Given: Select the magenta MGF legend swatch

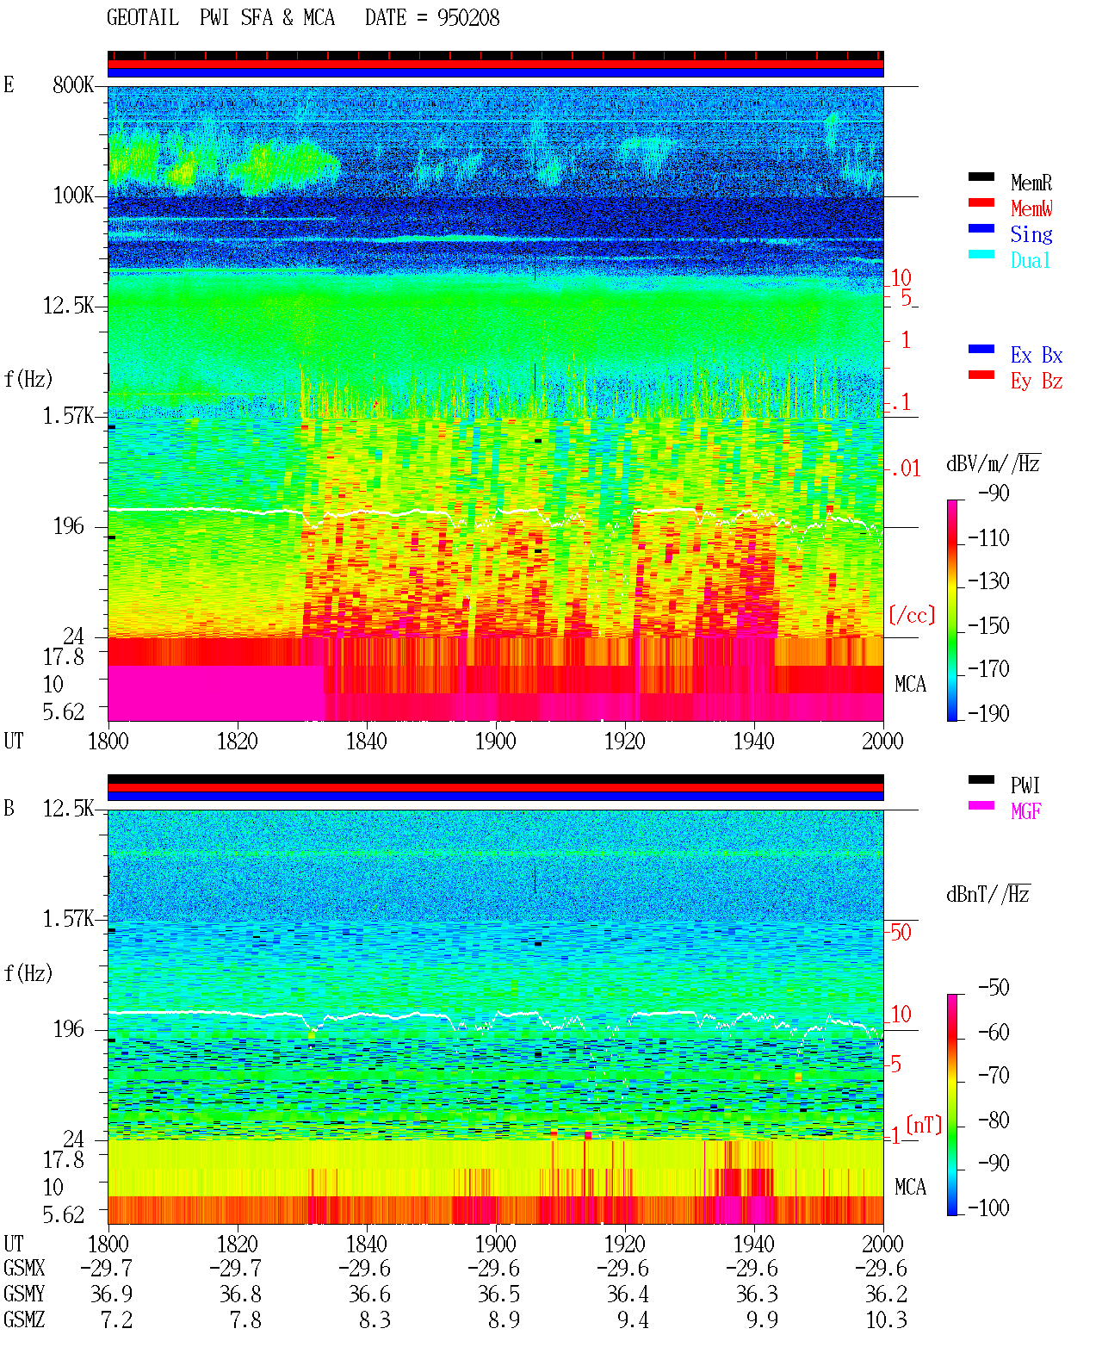Looking at the screenshot, I should 981,805.
